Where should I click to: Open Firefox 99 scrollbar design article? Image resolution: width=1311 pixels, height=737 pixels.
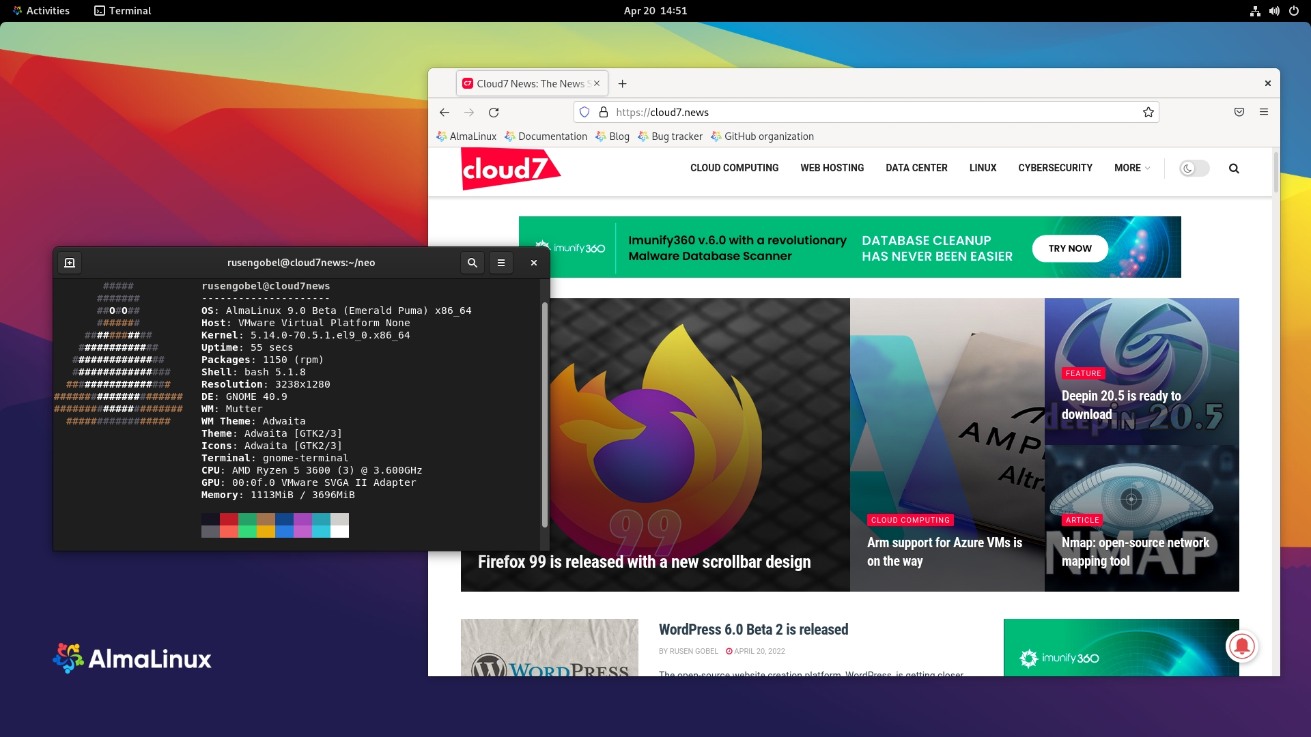click(644, 562)
